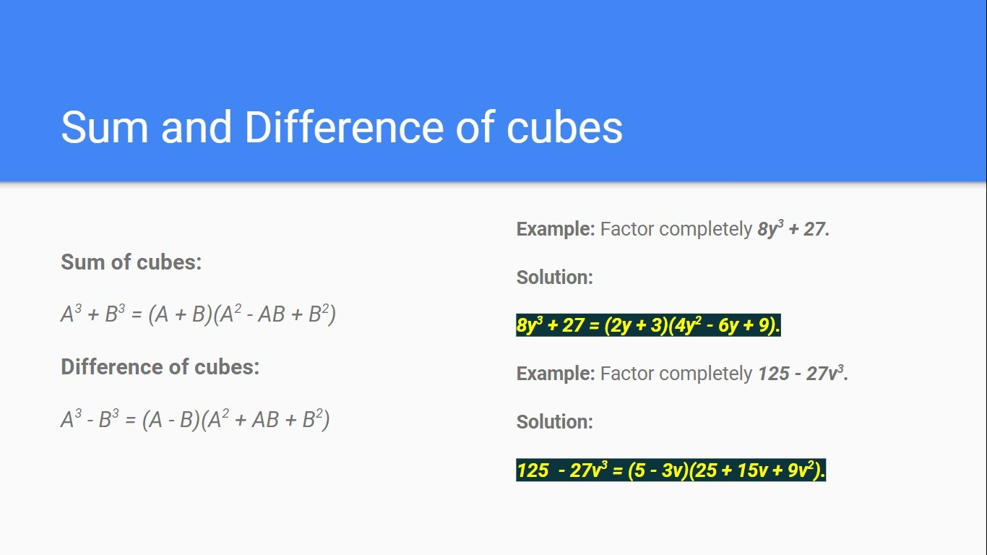This screenshot has width=987, height=555.
Task: Click the A³ - B³ difference formula line
Action: coord(195,419)
